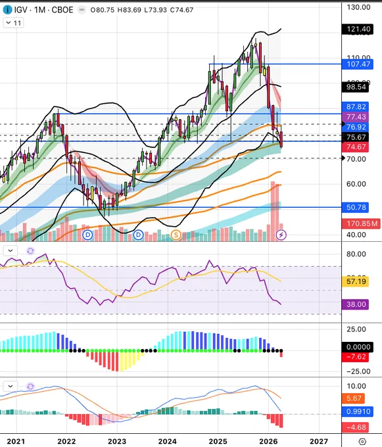This screenshot has height=447, width=382.
Task: Click the 2024 time axis label
Action: 168,441
